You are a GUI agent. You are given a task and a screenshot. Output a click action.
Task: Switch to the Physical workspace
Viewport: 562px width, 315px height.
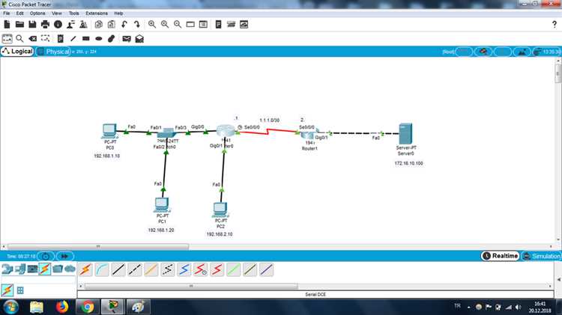[x=53, y=52]
